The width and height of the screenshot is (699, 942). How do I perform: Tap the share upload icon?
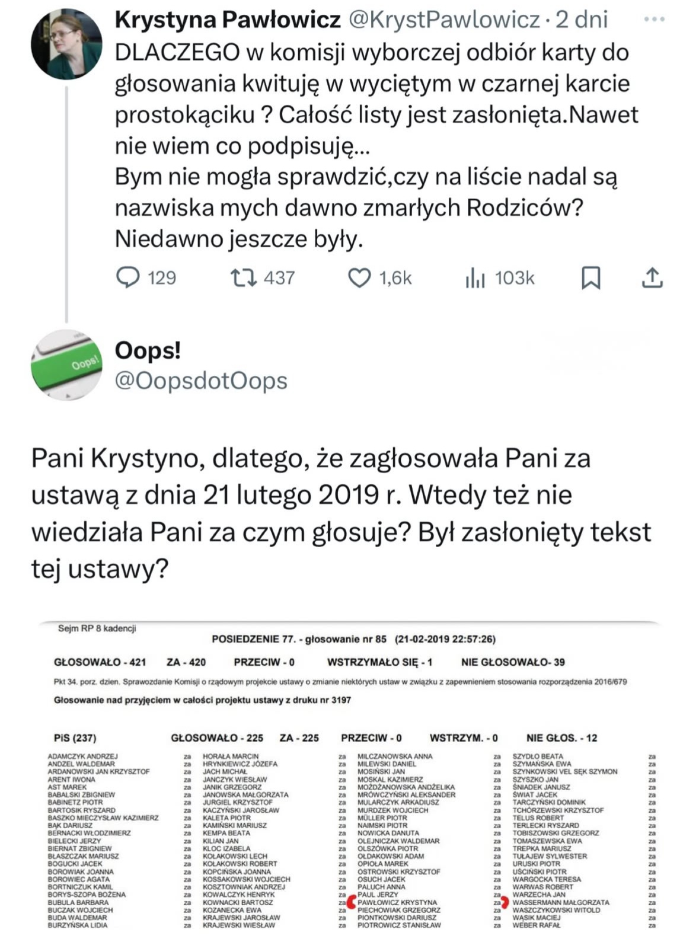(x=652, y=277)
